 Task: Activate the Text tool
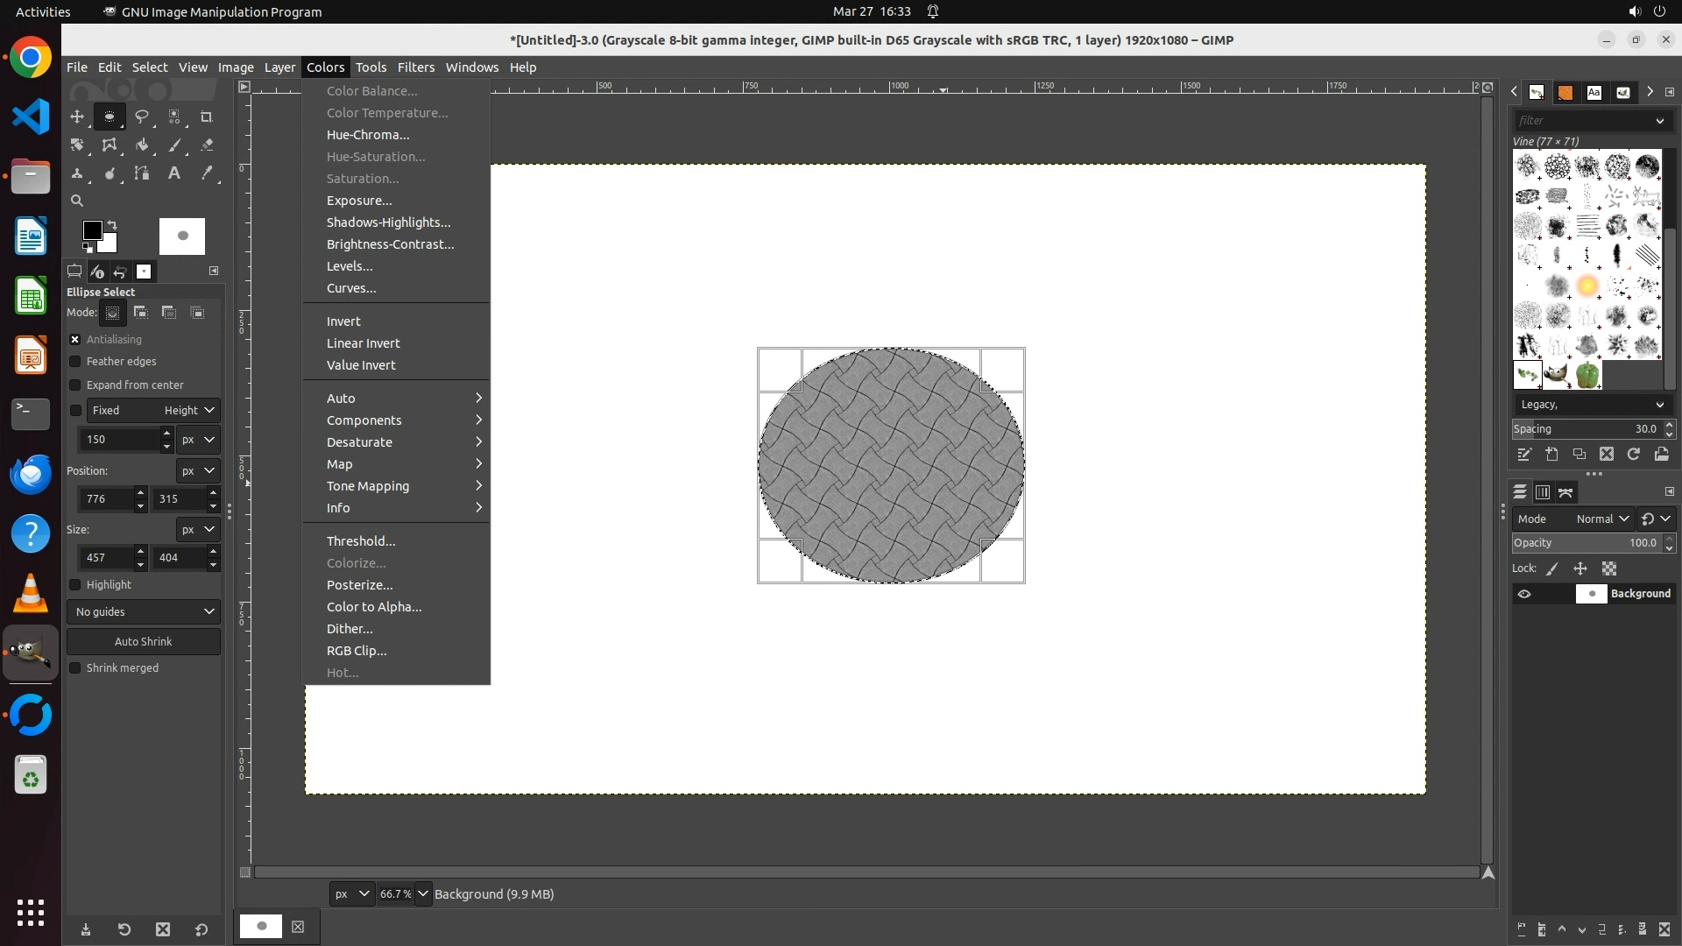pos(174,173)
